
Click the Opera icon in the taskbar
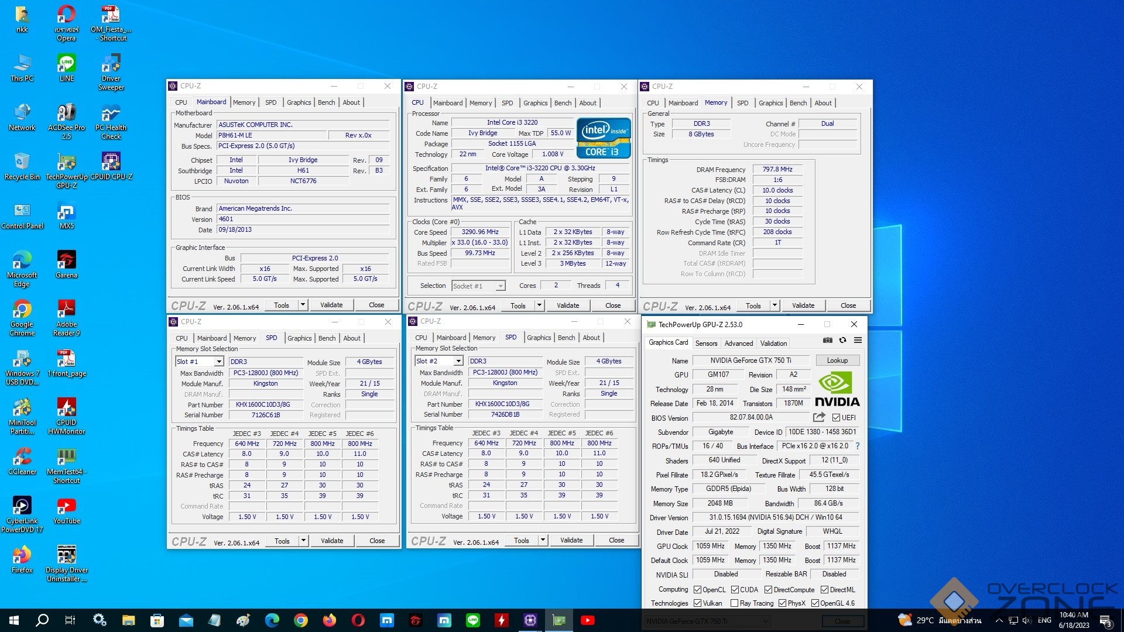358,620
